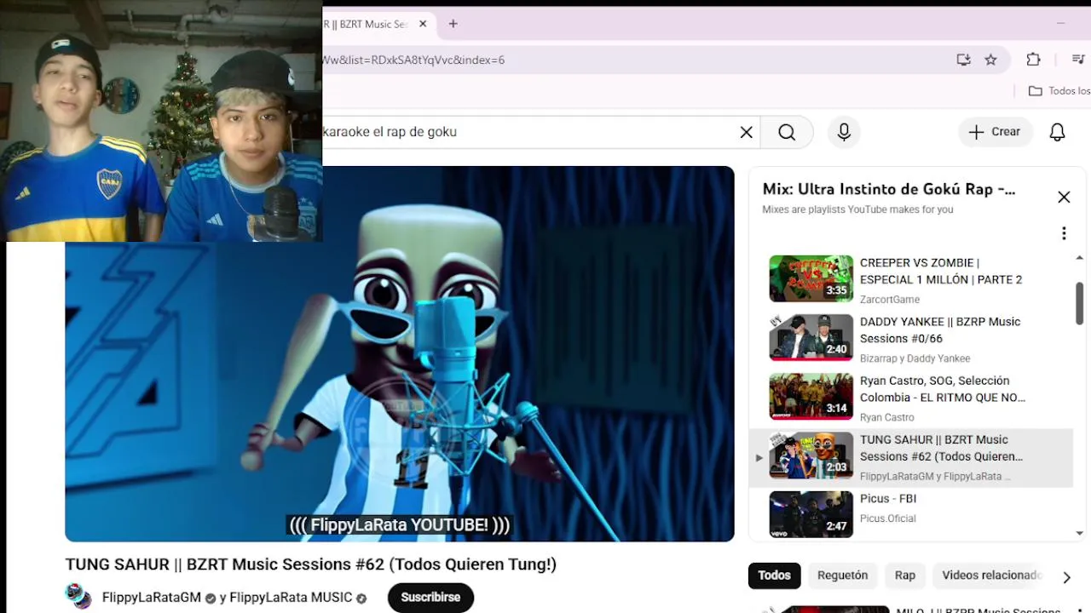Clear the YouTube search box text
This screenshot has height=613, width=1091.
click(x=746, y=132)
